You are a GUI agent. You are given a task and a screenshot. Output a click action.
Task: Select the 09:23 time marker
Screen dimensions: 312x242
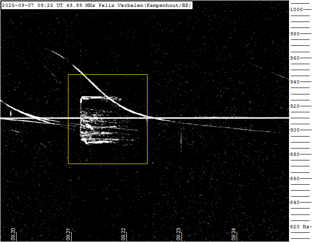pyautogui.click(x=179, y=234)
